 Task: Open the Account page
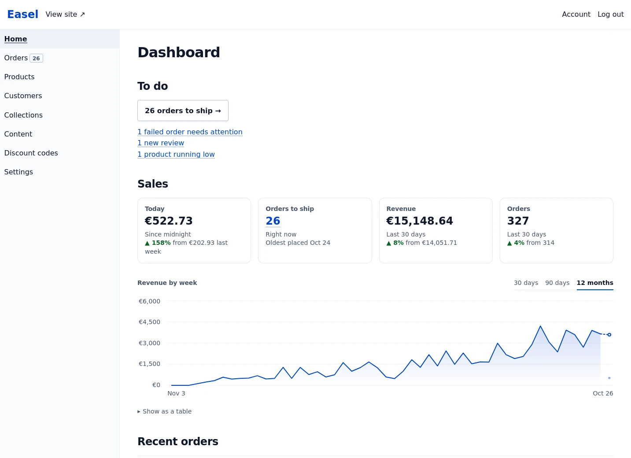pos(576,15)
